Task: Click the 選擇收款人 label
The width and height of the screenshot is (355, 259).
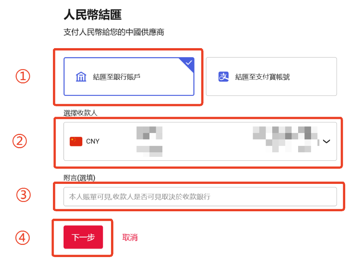Action: point(80,113)
